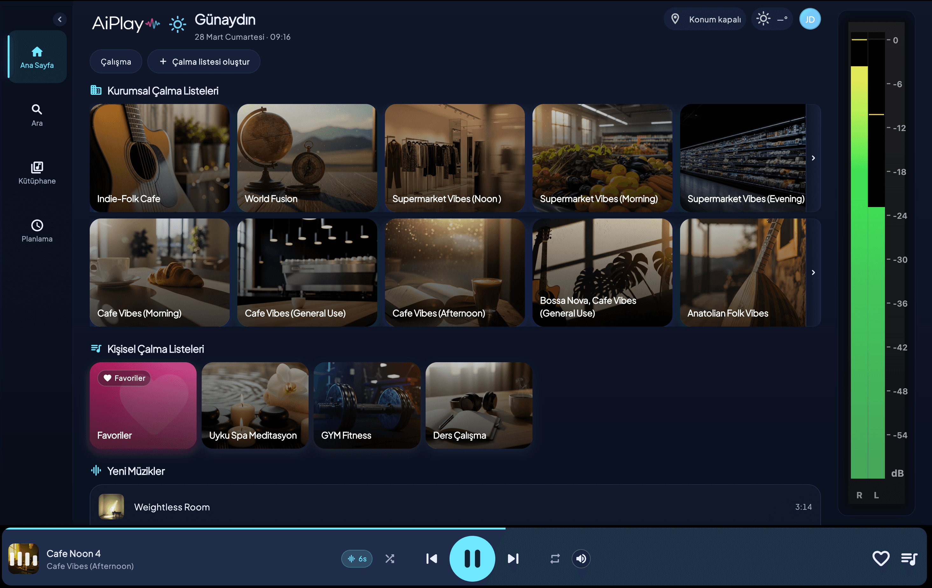Expand more Cafe Vibes playlists row
Screen dimensions: 932x588
pyautogui.click(x=813, y=272)
